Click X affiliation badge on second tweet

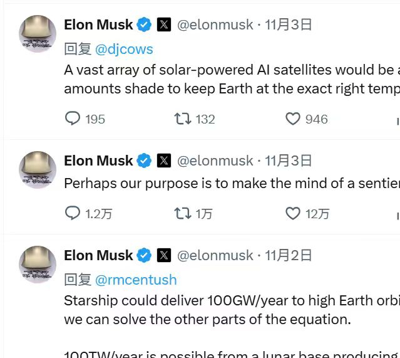(x=163, y=161)
